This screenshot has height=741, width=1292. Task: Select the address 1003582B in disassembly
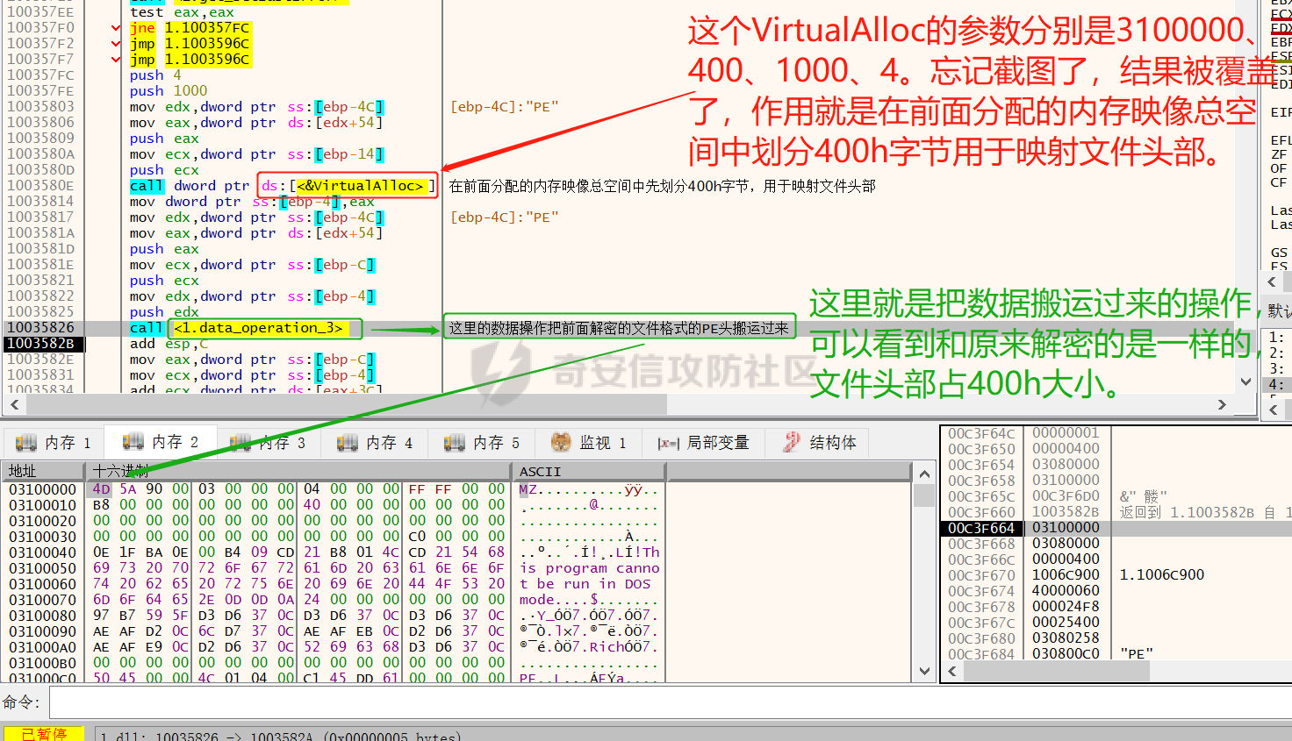click(41, 344)
